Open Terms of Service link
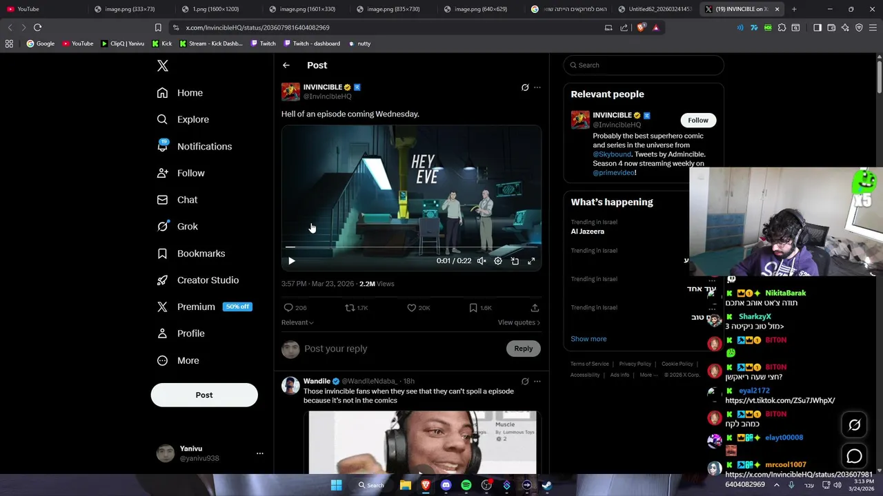This screenshot has width=883, height=496. click(x=590, y=364)
